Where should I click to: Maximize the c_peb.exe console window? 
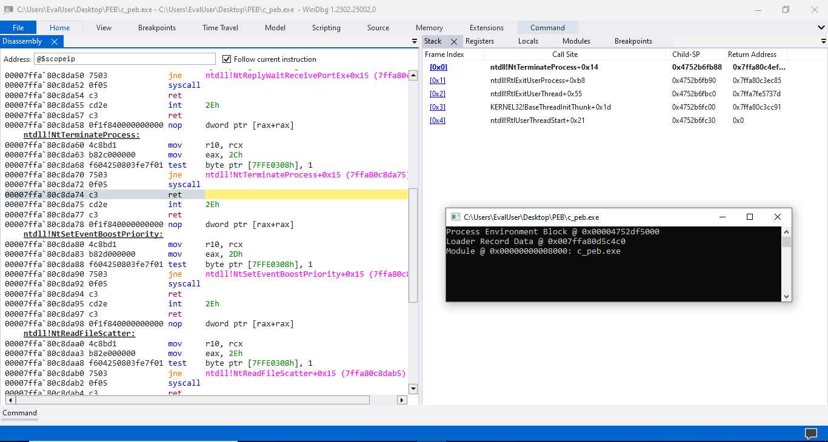coord(750,217)
